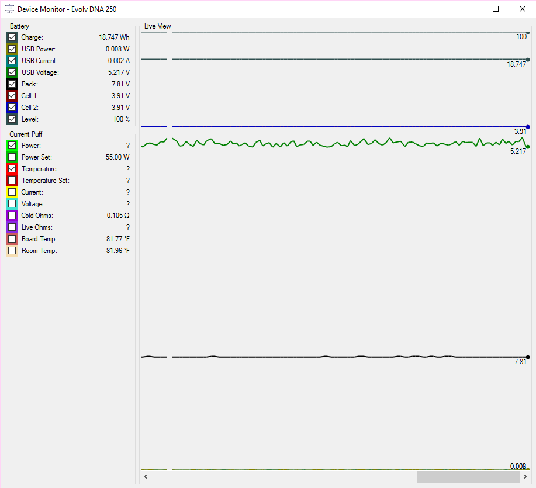Image resolution: width=536 pixels, height=488 pixels.
Task: Enable the Temperature Set checkbox
Action: coord(12,181)
